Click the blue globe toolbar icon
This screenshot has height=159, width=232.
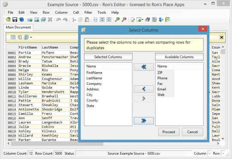[21, 19]
